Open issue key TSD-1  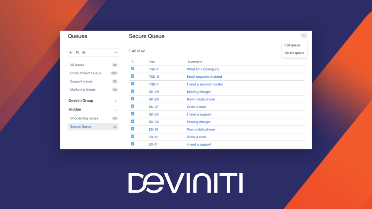tap(153, 69)
